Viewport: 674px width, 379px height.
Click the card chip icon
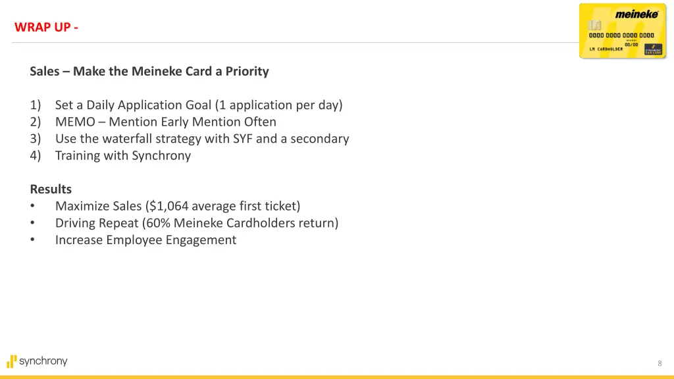594,24
